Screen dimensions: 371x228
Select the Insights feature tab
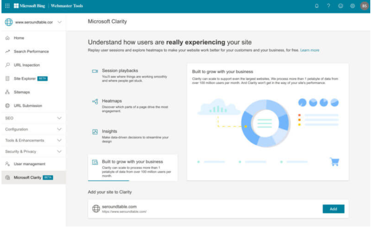133,136
